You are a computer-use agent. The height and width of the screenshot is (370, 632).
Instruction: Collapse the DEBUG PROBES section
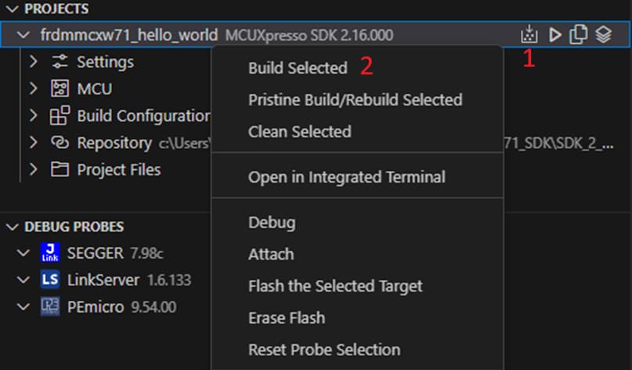(11, 227)
